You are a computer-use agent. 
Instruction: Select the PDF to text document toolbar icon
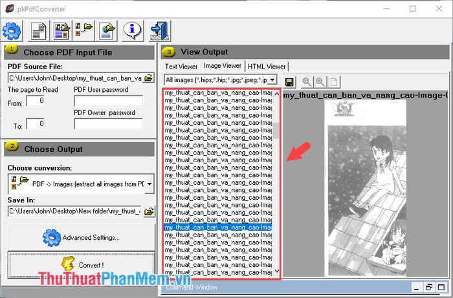(38, 30)
